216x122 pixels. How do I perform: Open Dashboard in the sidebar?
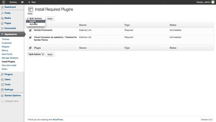[10, 7]
